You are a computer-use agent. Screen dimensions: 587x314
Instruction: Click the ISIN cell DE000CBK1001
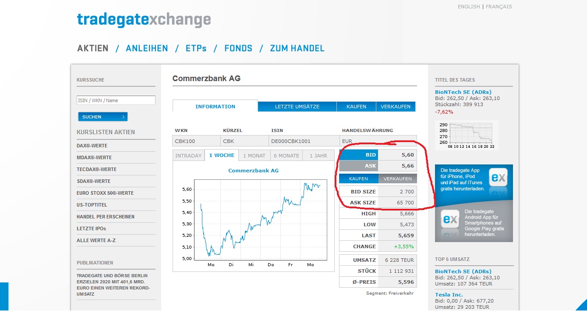coord(303,141)
